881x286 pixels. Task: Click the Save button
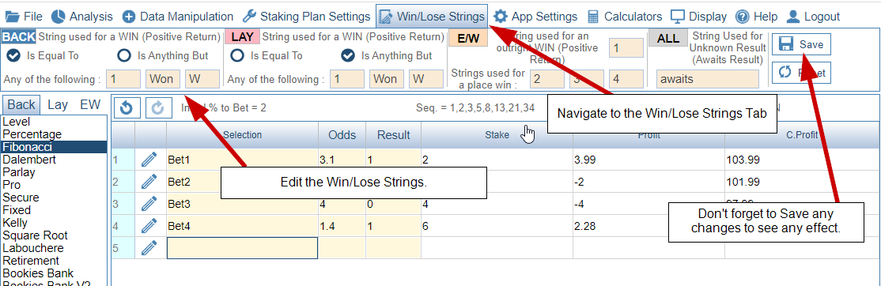click(801, 44)
